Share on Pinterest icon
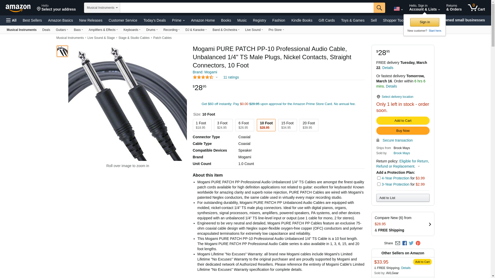Image resolution: width=495 pixels, height=278 pixels. coord(418,243)
